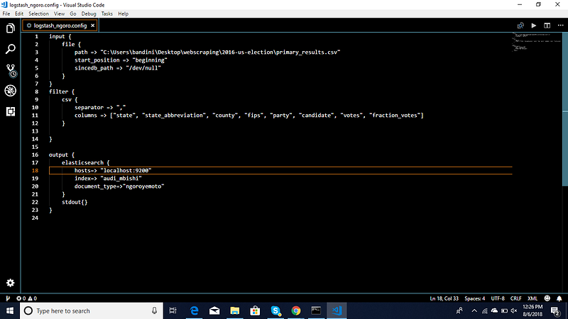The height and width of the screenshot is (319, 568).
Task: Click the git branch icon in status bar
Action: click(x=8, y=298)
